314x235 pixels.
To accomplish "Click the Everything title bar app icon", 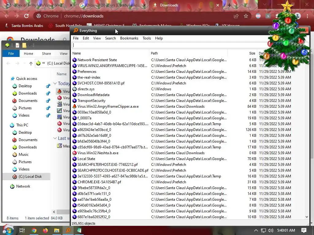I will tap(76, 30).
